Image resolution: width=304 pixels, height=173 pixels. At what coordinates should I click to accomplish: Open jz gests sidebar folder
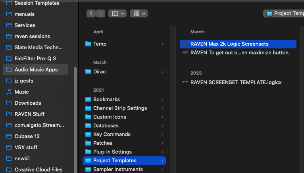tap(35, 81)
